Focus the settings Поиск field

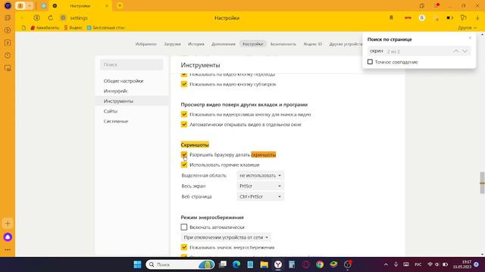pyautogui.click(x=131, y=64)
